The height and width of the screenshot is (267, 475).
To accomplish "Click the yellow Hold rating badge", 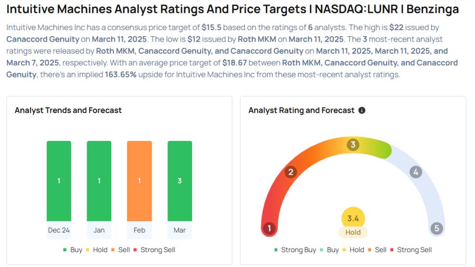I will pos(353,232).
